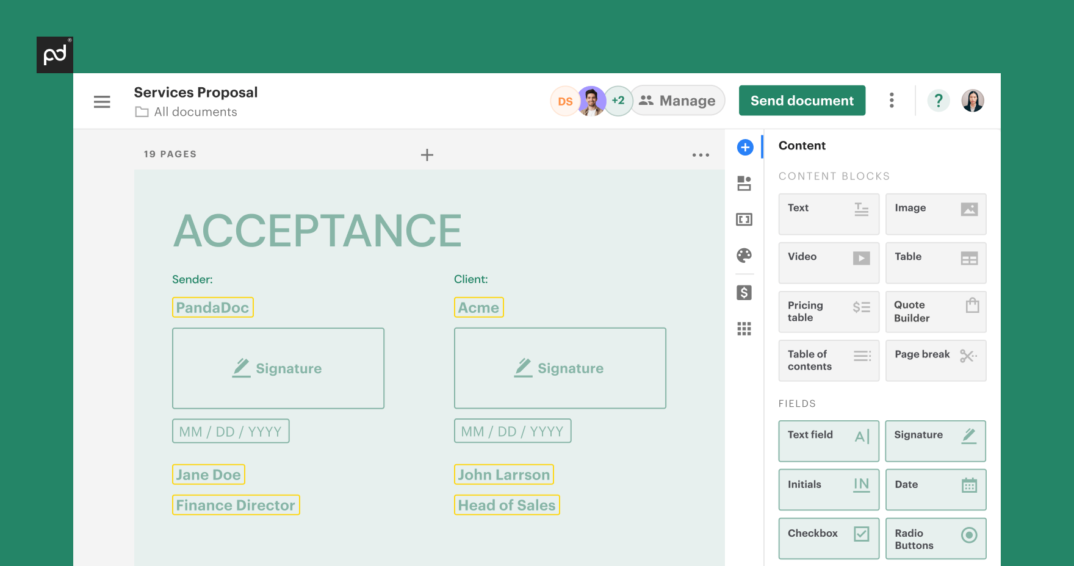Open the Content blocks panel via plus icon
The width and height of the screenshot is (1074, 566).
(x=744, y=146)
